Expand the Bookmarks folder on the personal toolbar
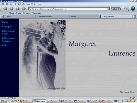137x103 pixels. (36, 13)
